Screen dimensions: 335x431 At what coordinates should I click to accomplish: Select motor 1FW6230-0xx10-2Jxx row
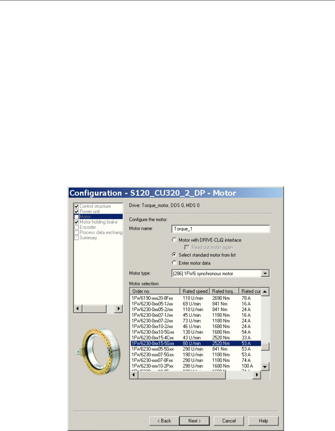point(195,326)
